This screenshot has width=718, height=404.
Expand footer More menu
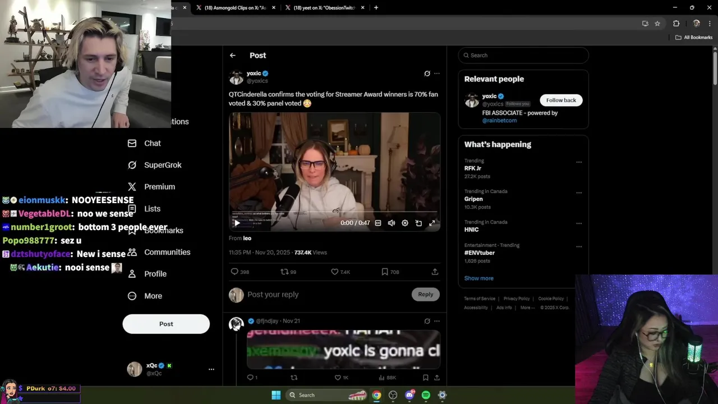pos(527,307)
